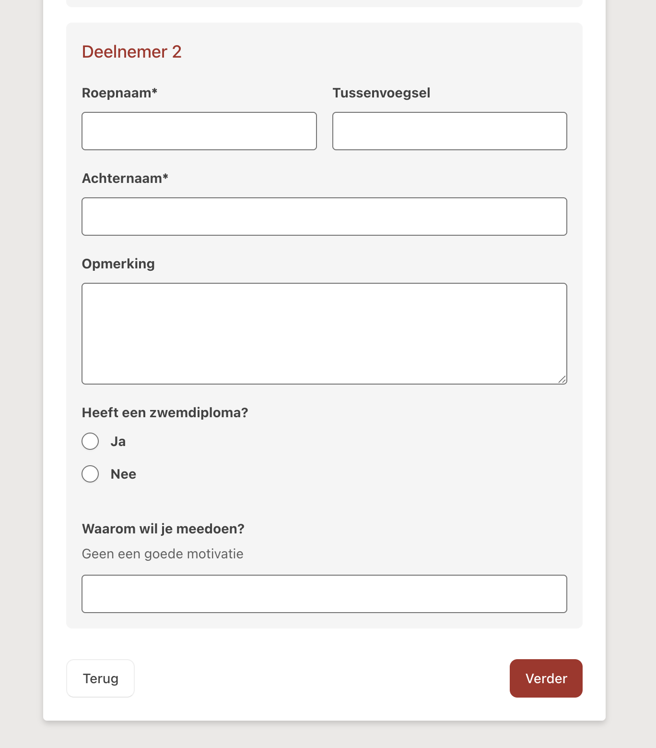Click inside the Opmerking text area
The image size is (656, 748).
[x=324, y=333]
